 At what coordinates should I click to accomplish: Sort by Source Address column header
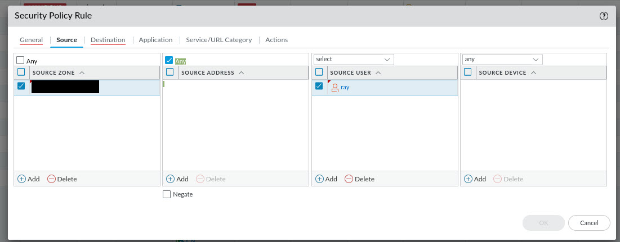243,72
